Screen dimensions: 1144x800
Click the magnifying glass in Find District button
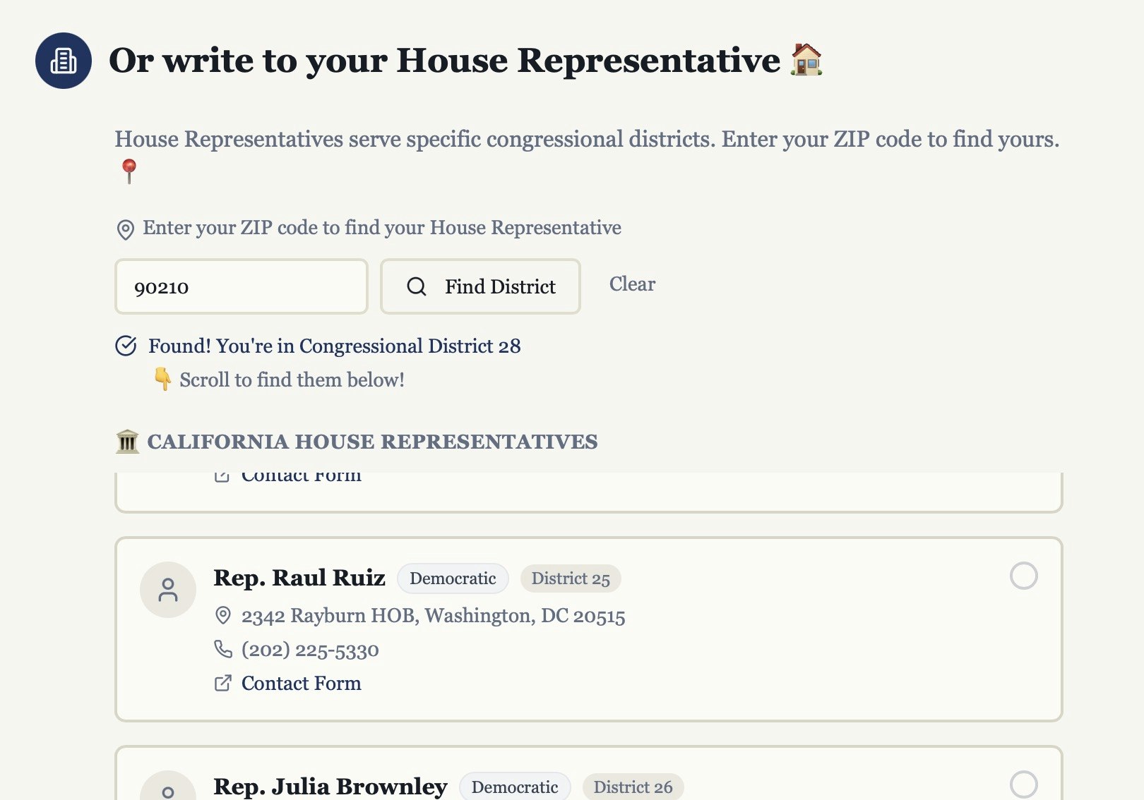[x=416, y=286]
